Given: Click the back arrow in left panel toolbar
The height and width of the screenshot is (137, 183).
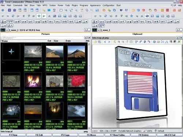Looking at the screenshot, I should click(3, 16).
